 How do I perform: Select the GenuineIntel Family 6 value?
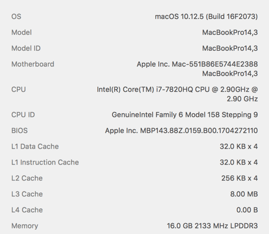tap(185, 115)
